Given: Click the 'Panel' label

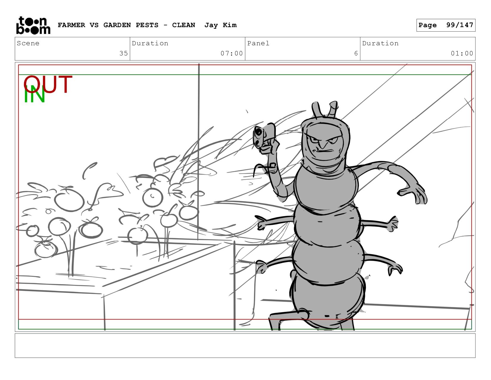Looking at the screenshot, I should click(258, 43).
